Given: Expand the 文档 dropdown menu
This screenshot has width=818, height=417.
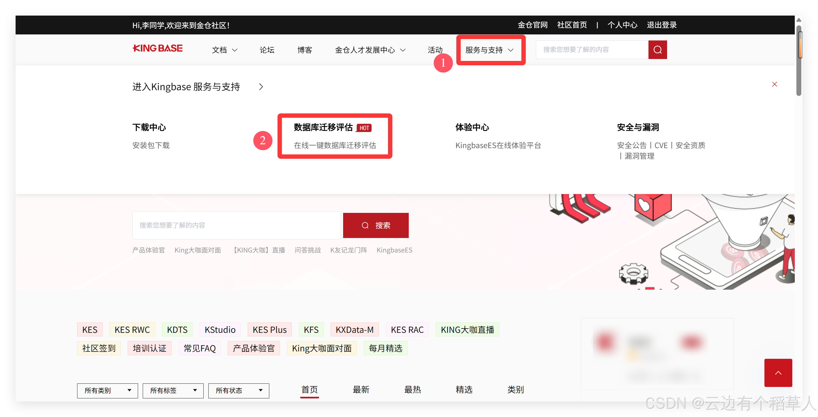Looking at the screenshot, I should [x=224, y=50].
